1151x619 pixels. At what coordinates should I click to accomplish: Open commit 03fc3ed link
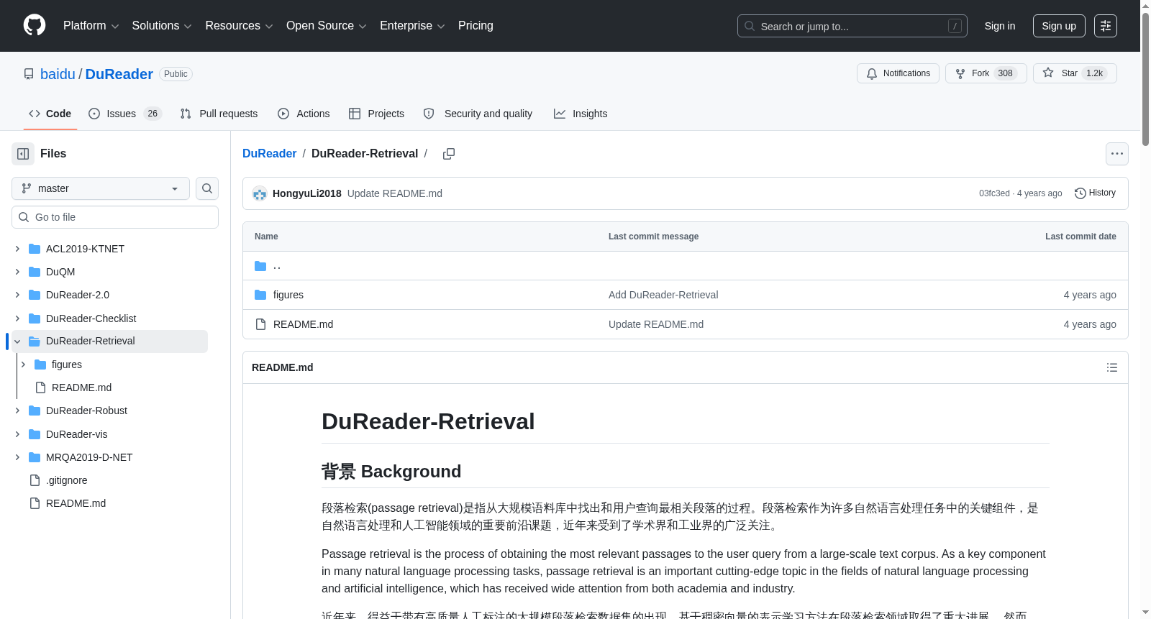994,193
